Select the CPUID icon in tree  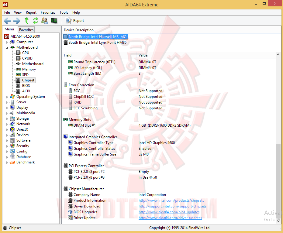[x=18, y=58]
